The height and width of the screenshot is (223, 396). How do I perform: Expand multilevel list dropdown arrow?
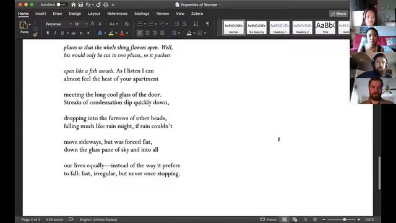click(x=166, y=24)
